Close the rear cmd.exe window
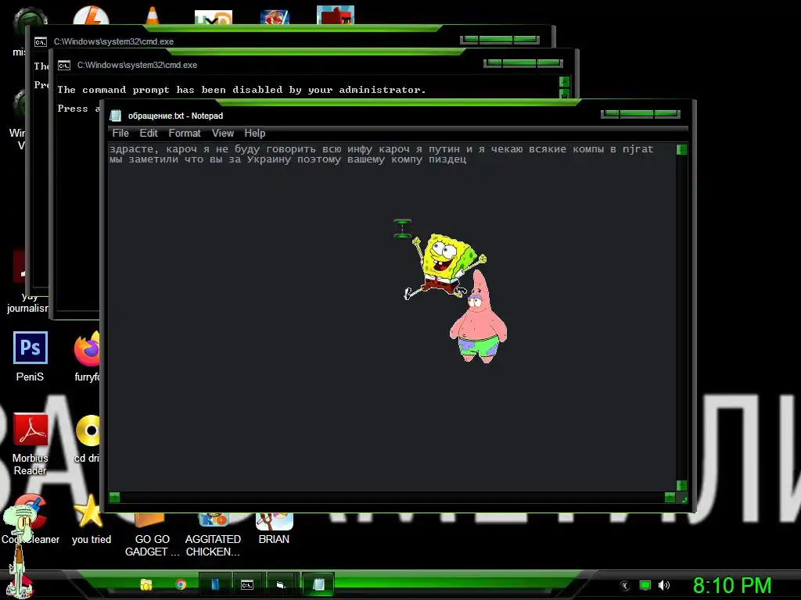 tap(526, 39)
